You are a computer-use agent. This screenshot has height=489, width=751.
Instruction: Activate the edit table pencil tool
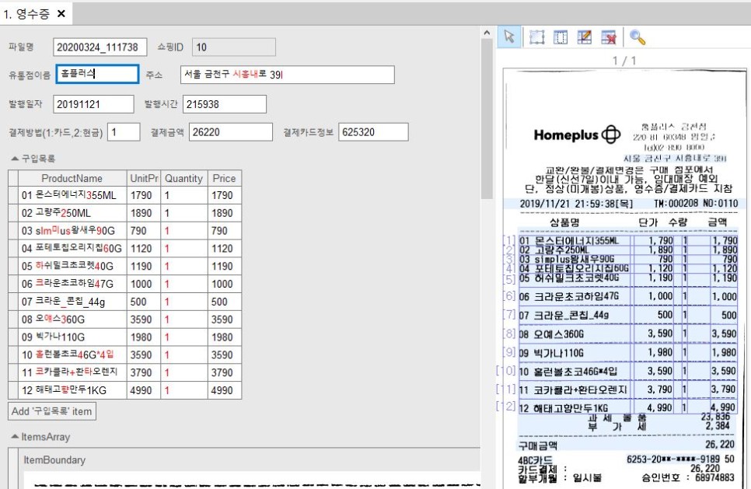(x=585, y=37)
